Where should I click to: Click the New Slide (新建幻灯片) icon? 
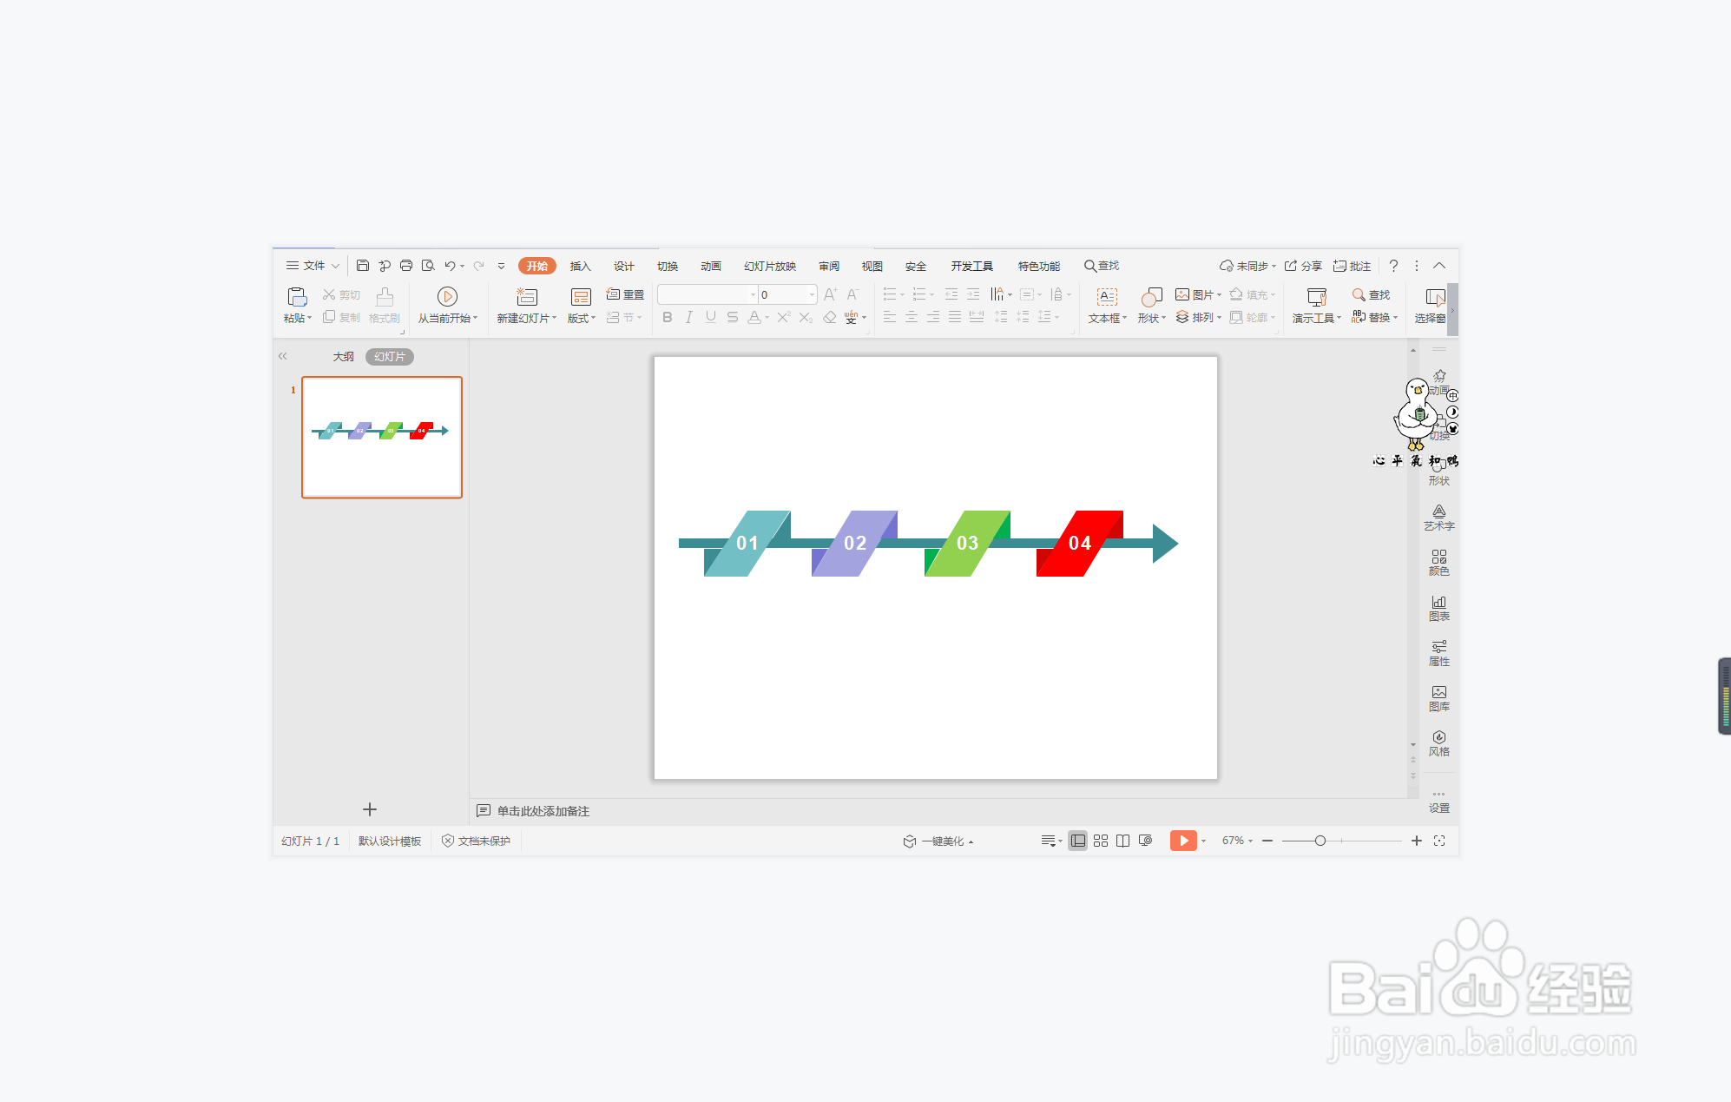[526, 298]
